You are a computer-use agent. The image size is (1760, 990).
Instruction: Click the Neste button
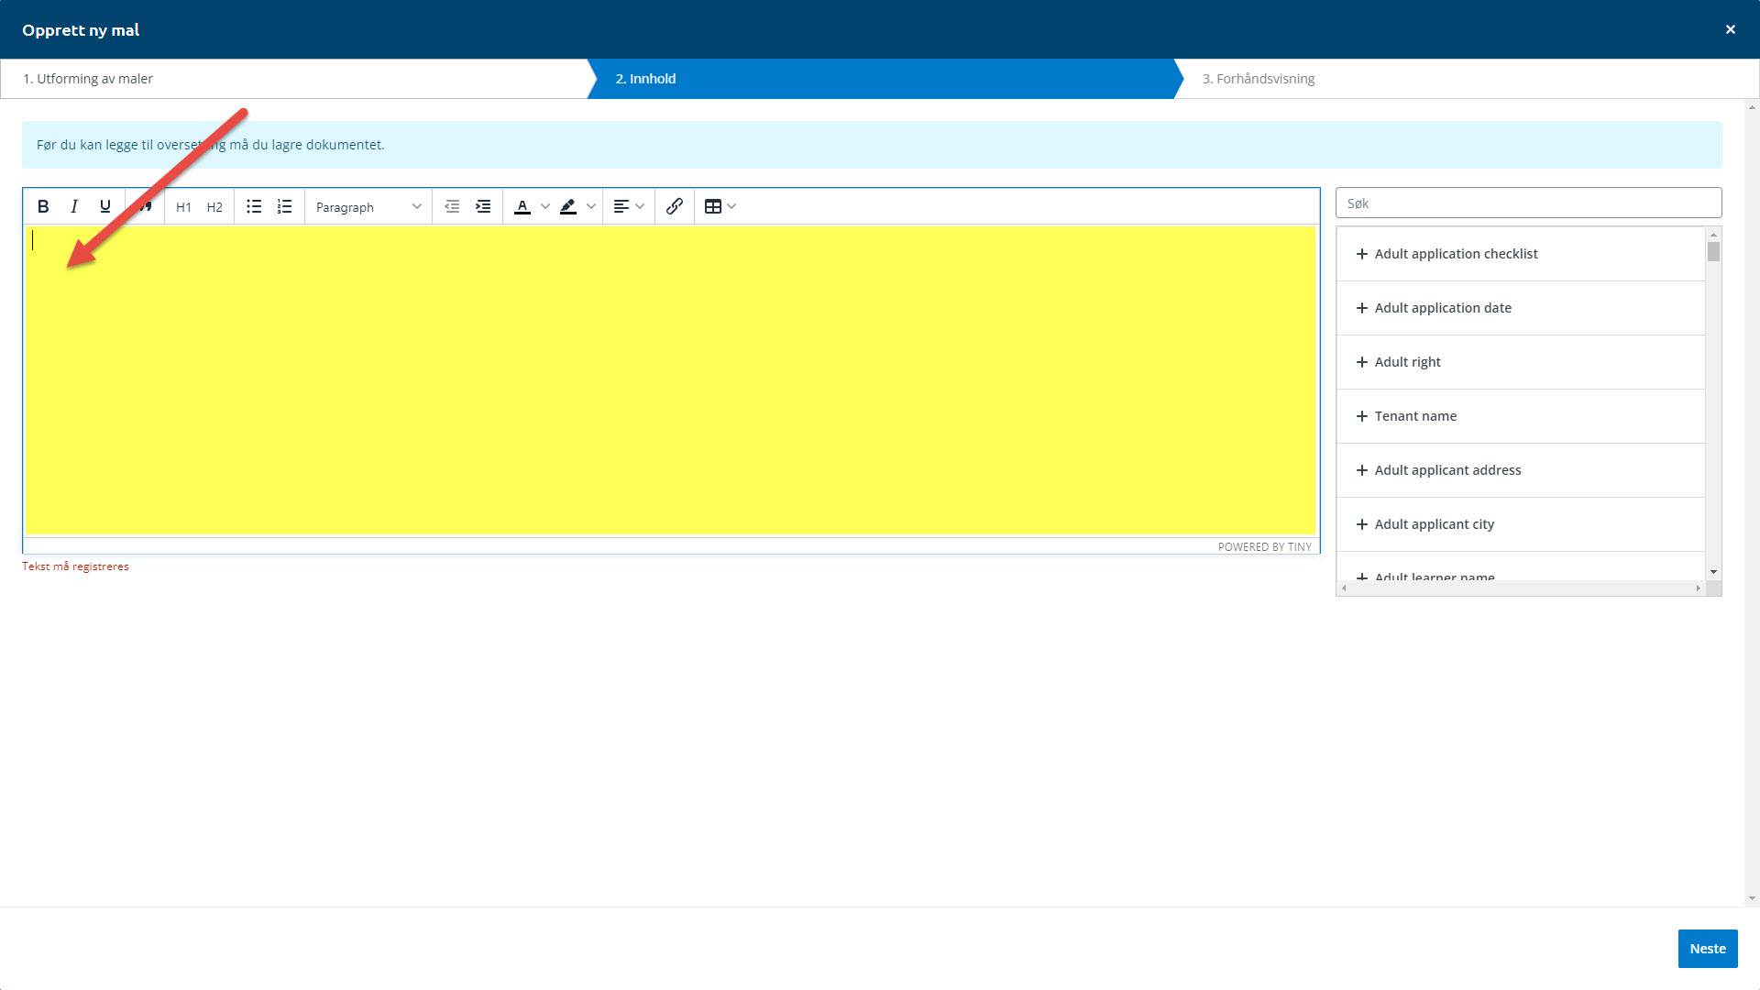(x=1707, y=949)
